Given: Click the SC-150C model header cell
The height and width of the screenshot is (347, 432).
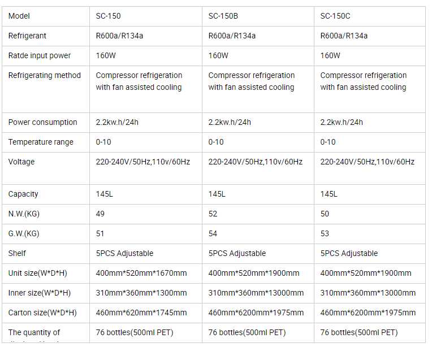Looking at the screenshot, I should tap(335, 16).
